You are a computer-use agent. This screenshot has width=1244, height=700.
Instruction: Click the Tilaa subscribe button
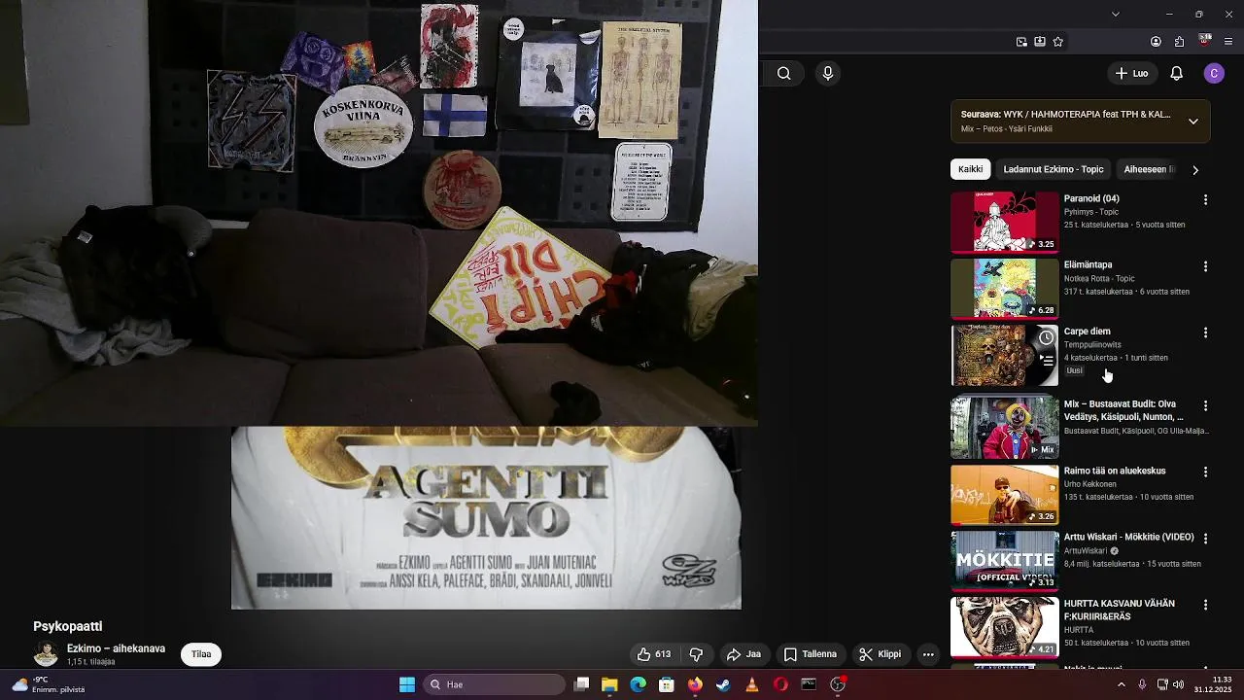point(201,654)
